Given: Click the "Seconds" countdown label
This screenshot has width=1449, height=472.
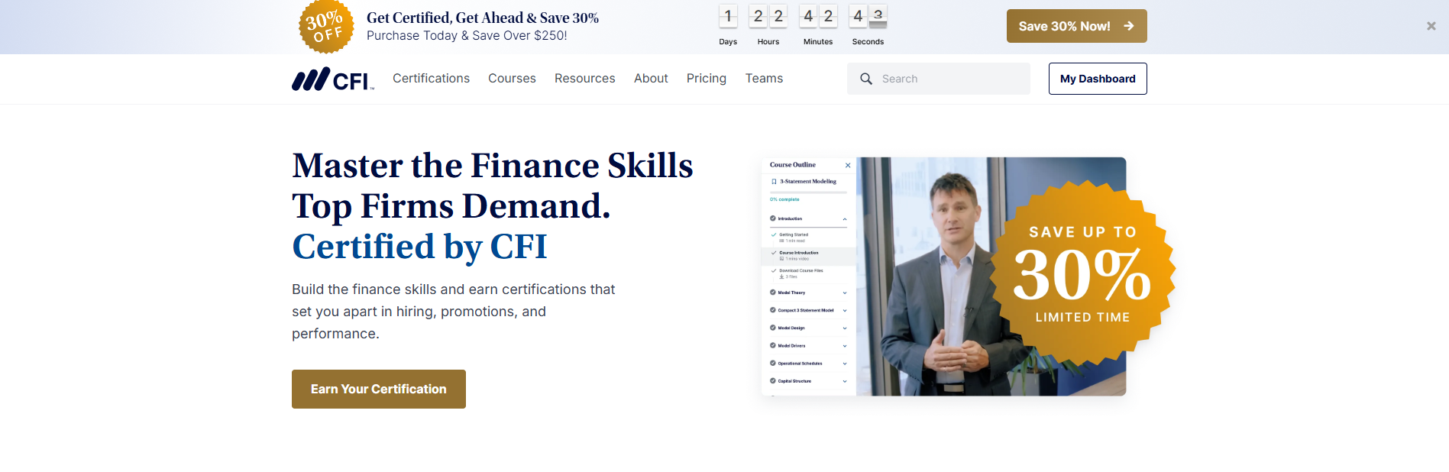Looking at the screenshot, I should coord(868,42).
